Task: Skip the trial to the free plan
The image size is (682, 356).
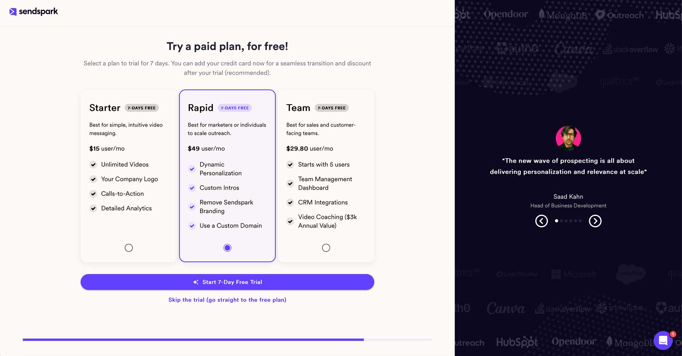Action: pyautogui.click(x=227, y=300)
